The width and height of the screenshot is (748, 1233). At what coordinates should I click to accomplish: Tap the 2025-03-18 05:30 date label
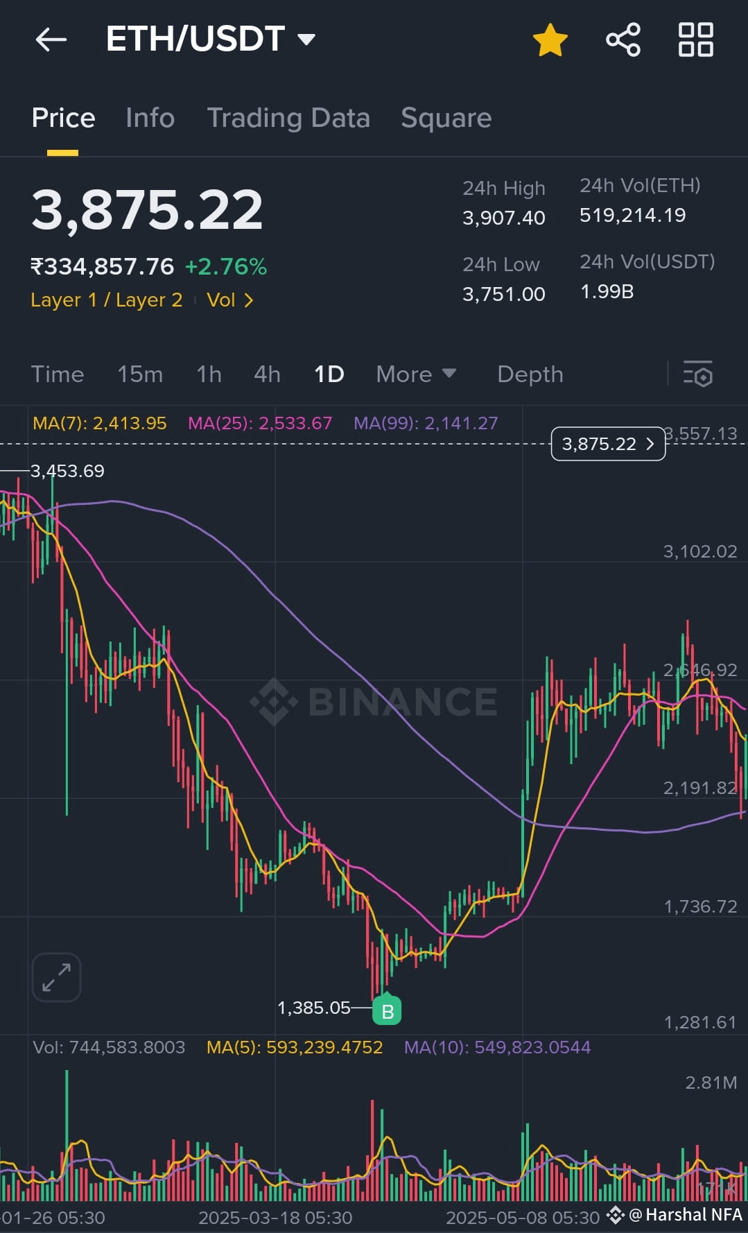click(x=275, y=1218)
